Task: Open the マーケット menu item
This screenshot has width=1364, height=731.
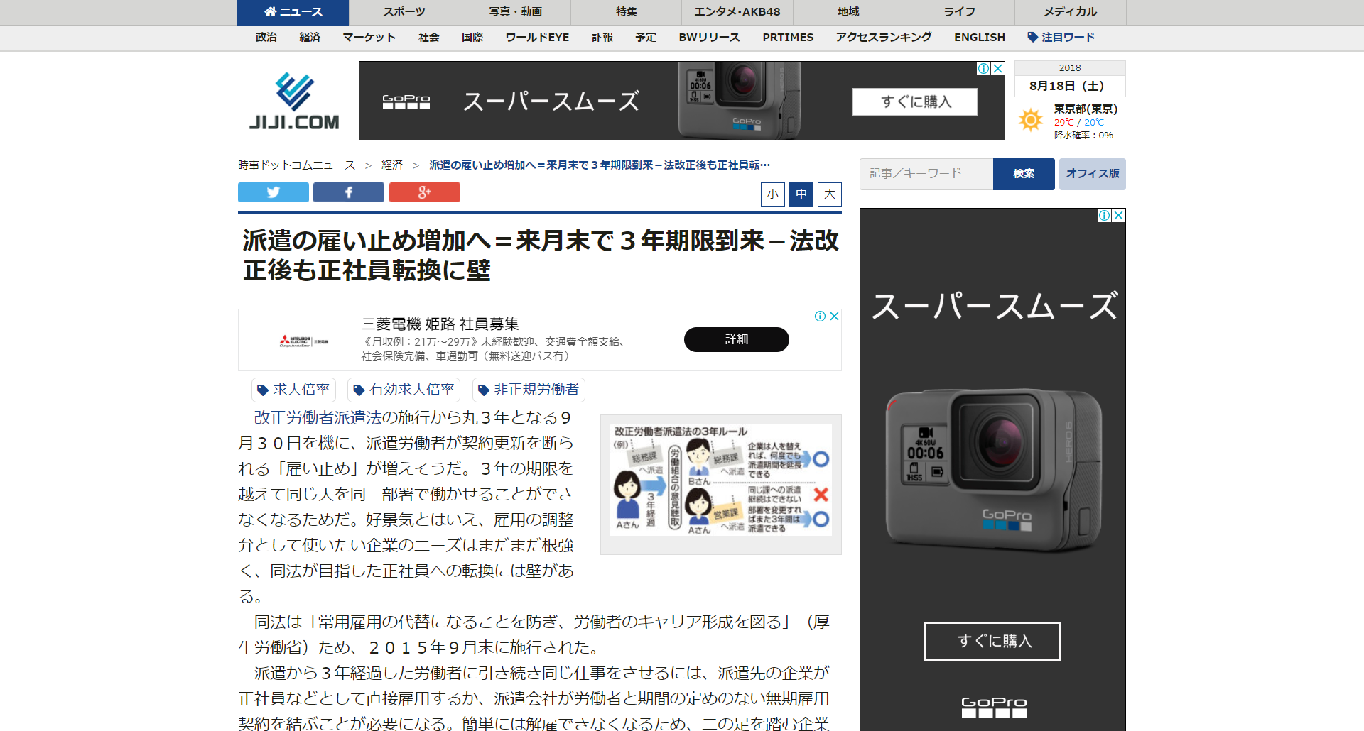Action: coord(369,38)
